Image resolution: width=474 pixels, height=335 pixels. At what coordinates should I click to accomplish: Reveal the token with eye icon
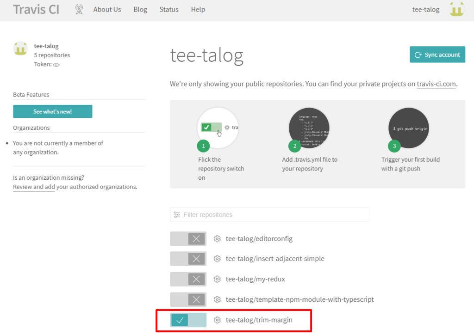56,65
